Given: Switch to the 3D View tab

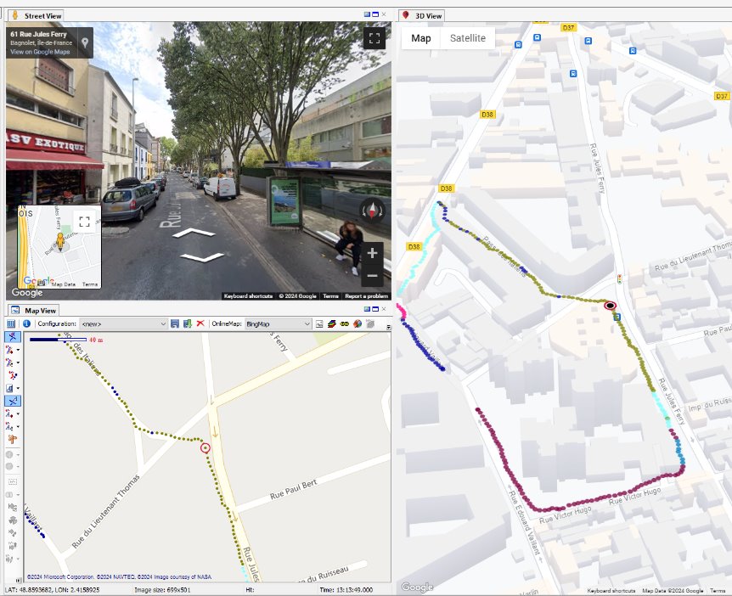Looking at the screenshot, I should (422, 16).
